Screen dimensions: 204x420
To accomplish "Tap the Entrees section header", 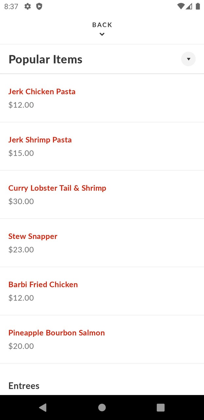I will pyautogui.click(x=24, y=386).
